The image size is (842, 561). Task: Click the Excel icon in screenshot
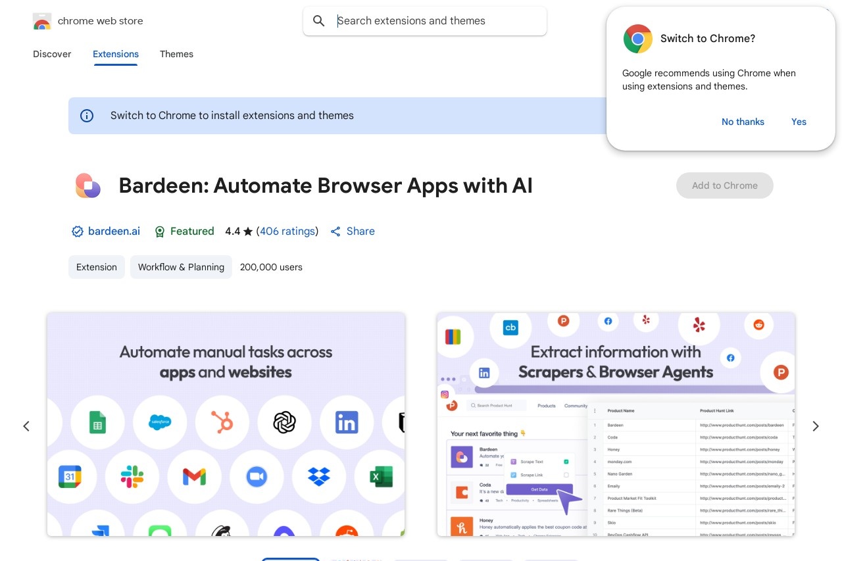(382, 476)
